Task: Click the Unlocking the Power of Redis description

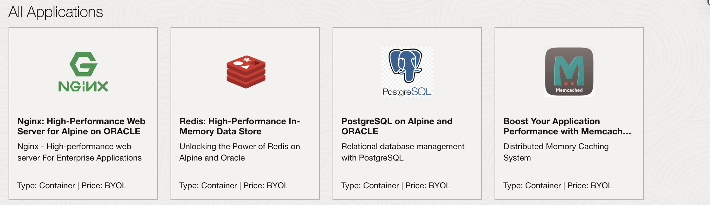Action: pos(240,152)
